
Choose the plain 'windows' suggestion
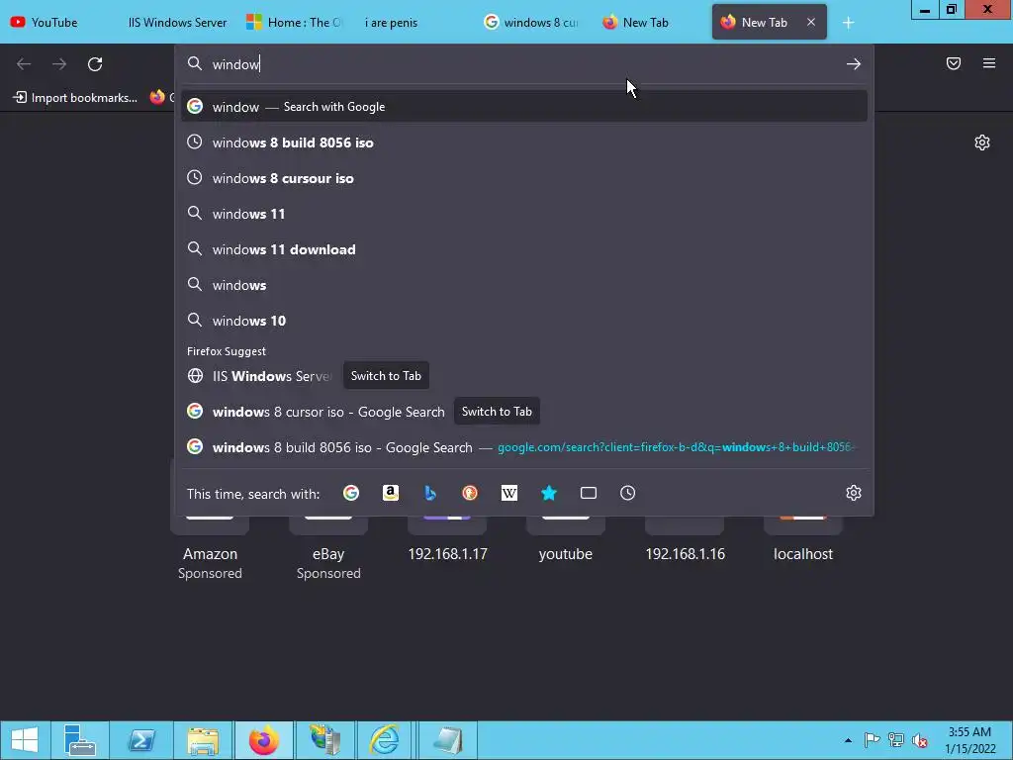click(524, 284)
